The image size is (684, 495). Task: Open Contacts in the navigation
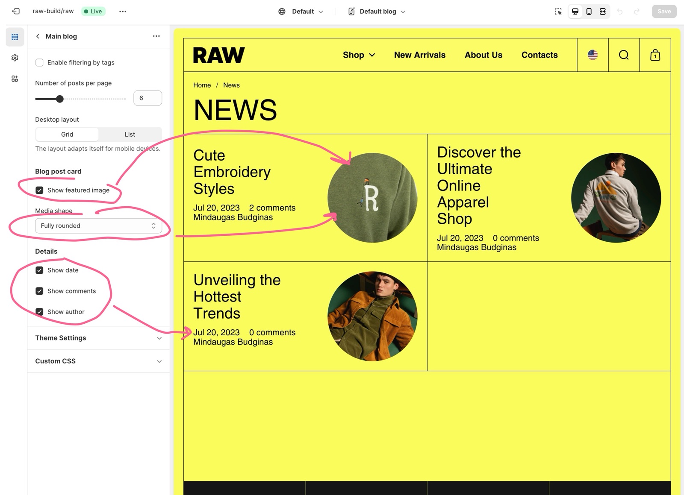pyautogui.click(x=539, y=55)
